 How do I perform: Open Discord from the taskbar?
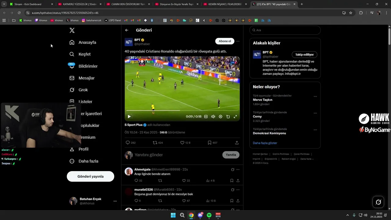(200, 215)
